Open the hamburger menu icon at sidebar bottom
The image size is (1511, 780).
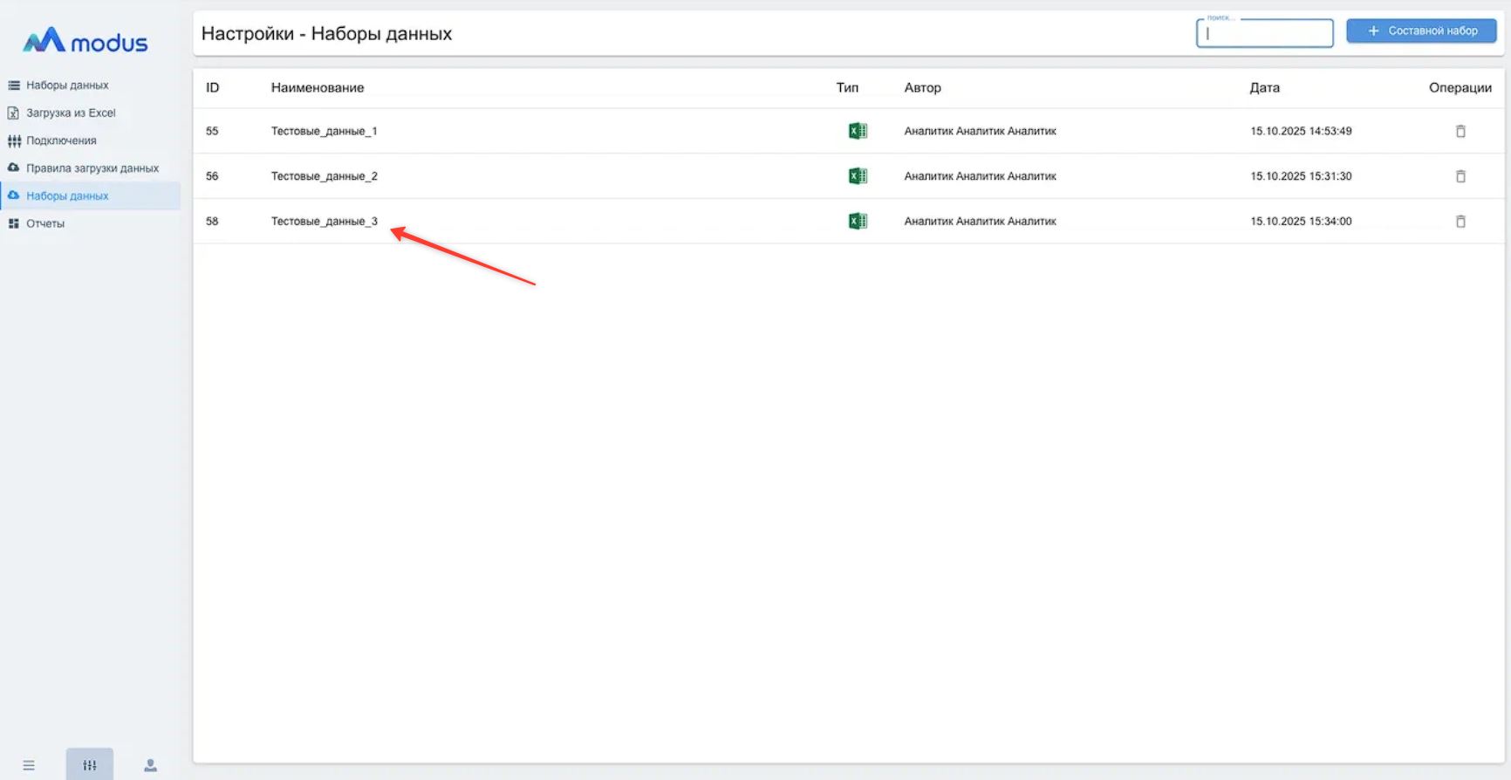point(29,765)
